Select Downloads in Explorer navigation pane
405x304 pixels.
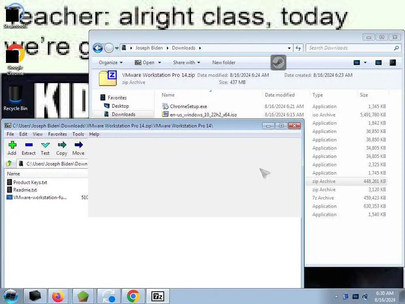click(120, 114)
